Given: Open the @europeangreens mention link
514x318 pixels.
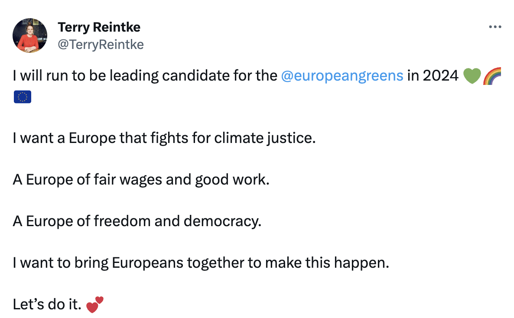Looking at the screenshot, I should coord(342,76).
